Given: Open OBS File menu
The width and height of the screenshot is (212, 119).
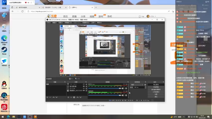Looking at the screenshot, I should pos(48,23).
